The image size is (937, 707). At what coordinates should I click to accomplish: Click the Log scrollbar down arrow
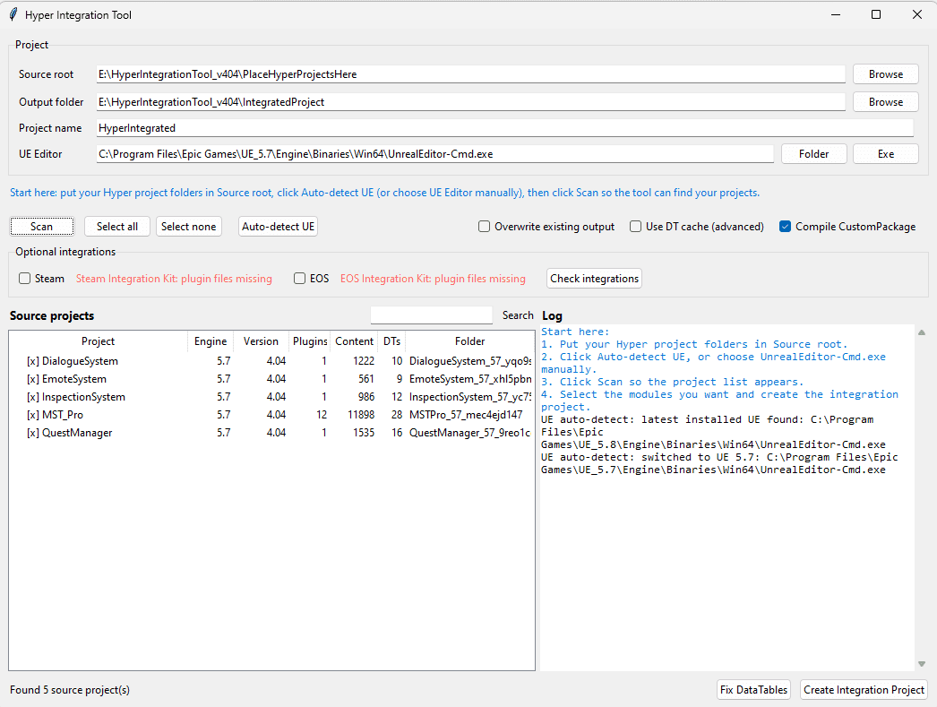922,664
